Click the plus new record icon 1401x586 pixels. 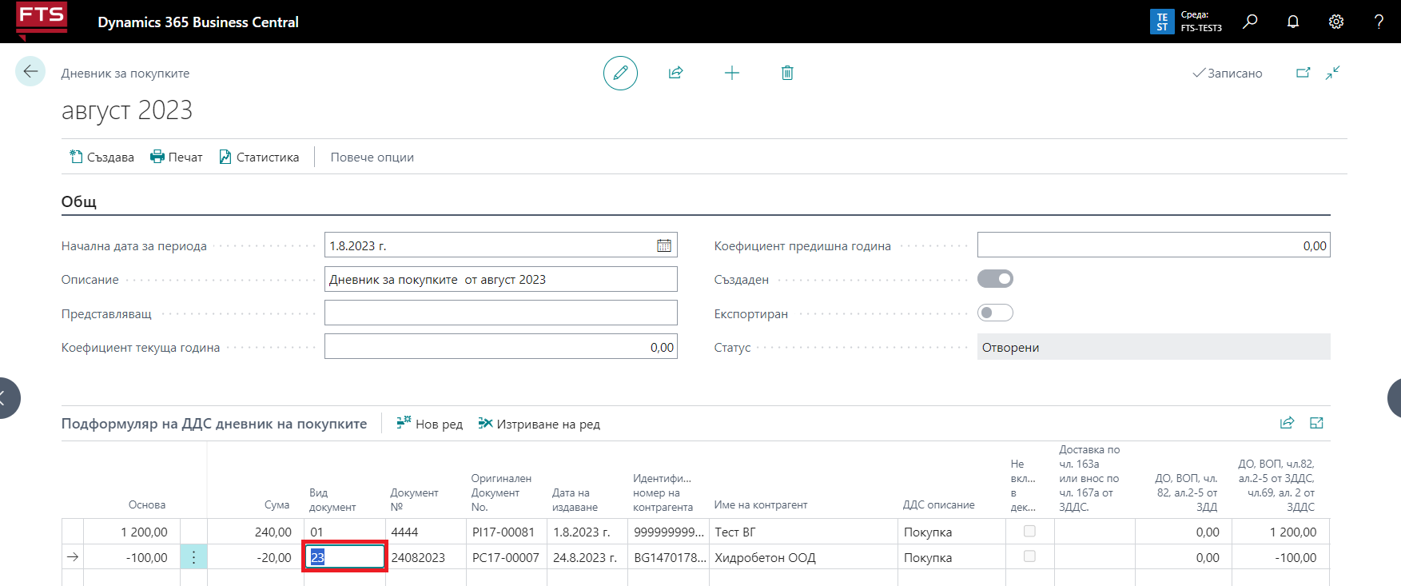click(x=732, y=73)
